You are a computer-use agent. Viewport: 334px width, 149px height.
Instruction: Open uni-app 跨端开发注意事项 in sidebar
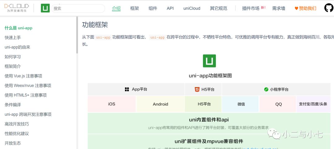[28, 115]
